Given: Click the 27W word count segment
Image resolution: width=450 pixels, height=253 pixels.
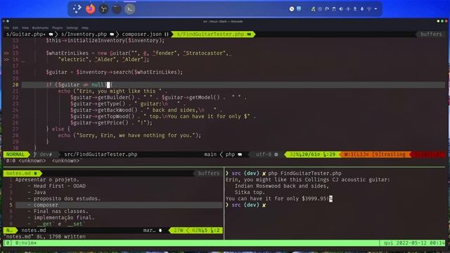Looking at the screenshot, I should point(178,231).
